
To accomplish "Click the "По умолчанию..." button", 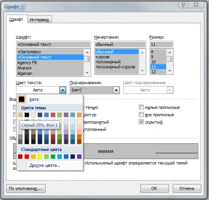I will pyautogui.click(x=26, y=188).
